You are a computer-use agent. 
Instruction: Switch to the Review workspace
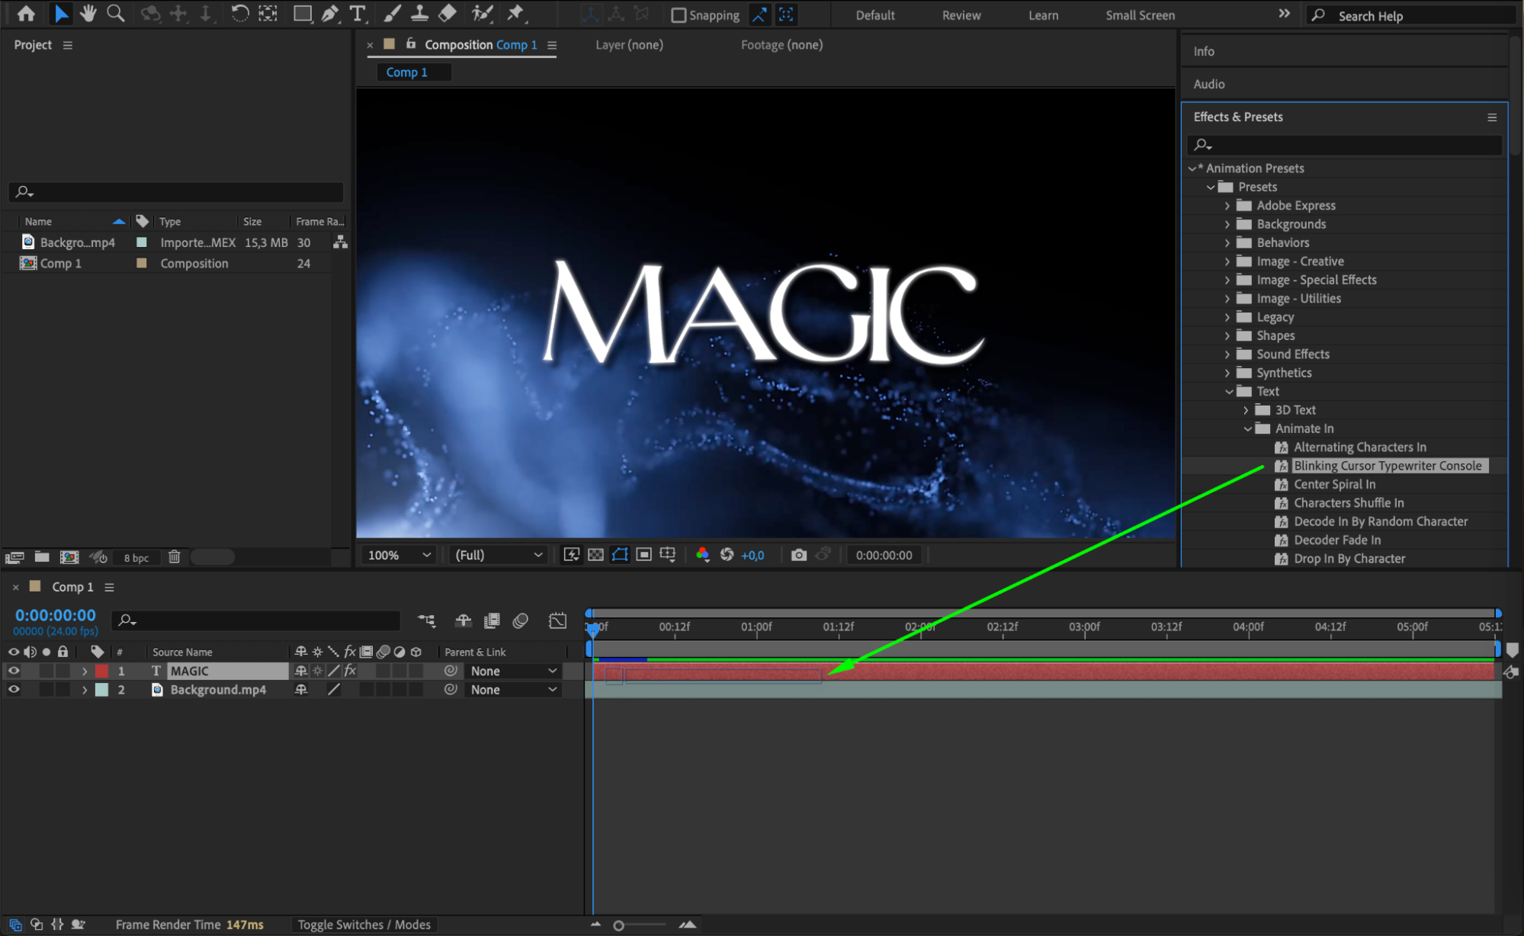pyautogui.click(x=961, y=15)
